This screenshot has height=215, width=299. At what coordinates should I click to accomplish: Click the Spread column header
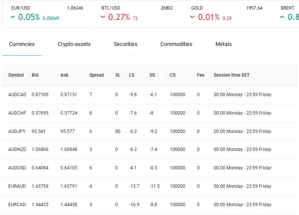[x=96, y=75]
